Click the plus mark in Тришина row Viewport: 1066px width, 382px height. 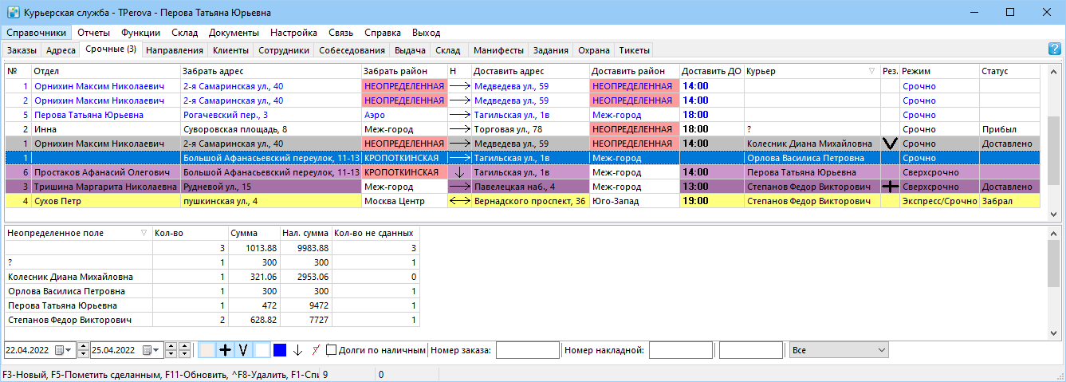(891, 187)
